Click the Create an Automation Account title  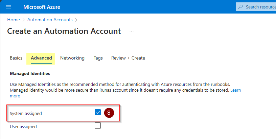click(x=64, y=31)
